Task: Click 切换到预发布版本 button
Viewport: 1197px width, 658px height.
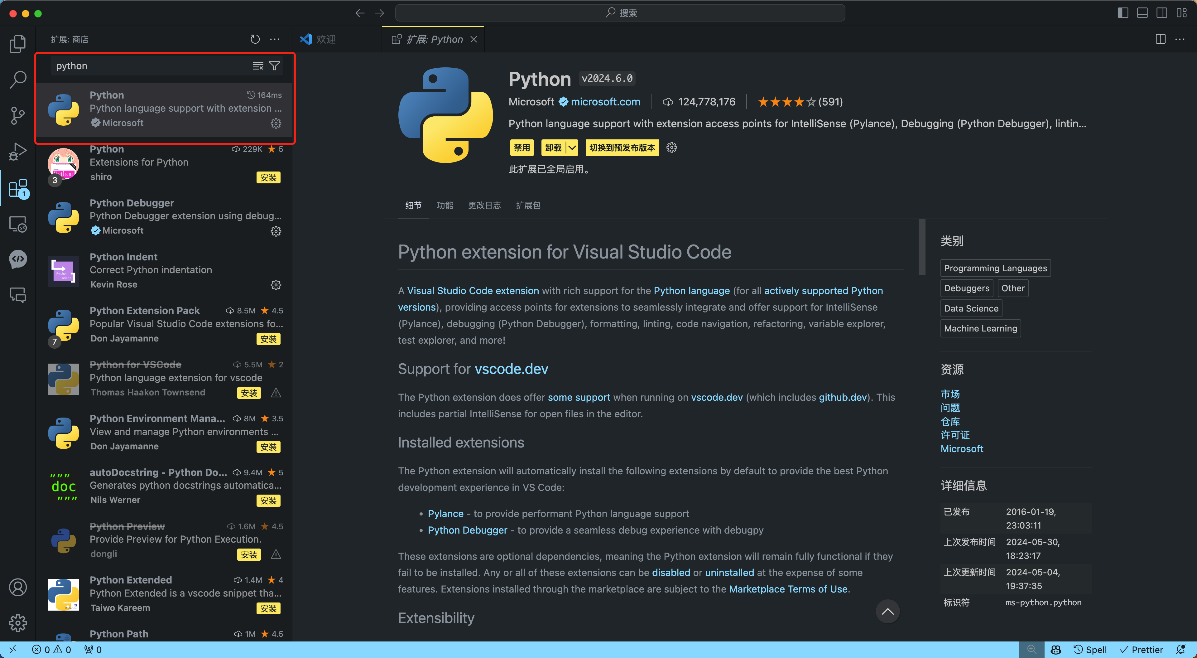Action: (x=622, y=148)
